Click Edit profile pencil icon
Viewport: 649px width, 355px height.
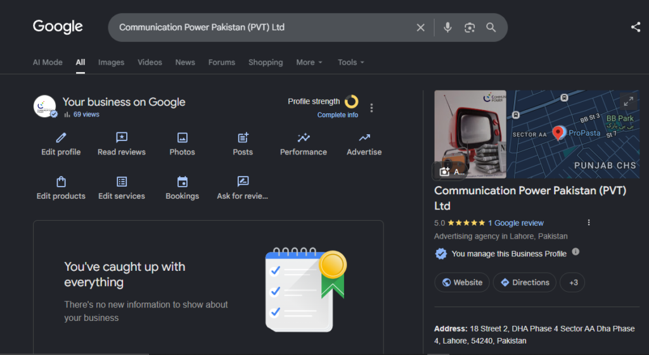(61, 137)
